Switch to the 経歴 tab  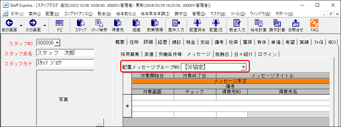pyautogui.click(x=163, y=42)
